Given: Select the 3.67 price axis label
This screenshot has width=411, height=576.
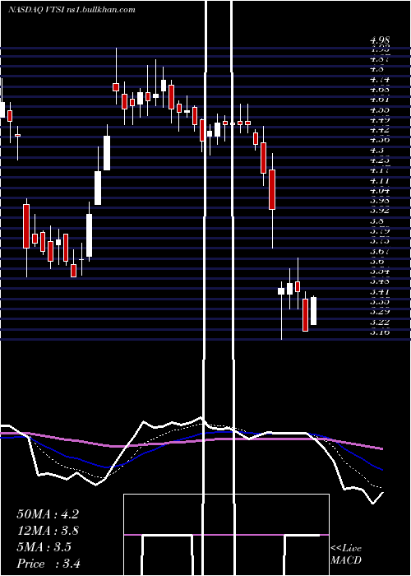Looking at the screenshot, I should tap(380, 251).
